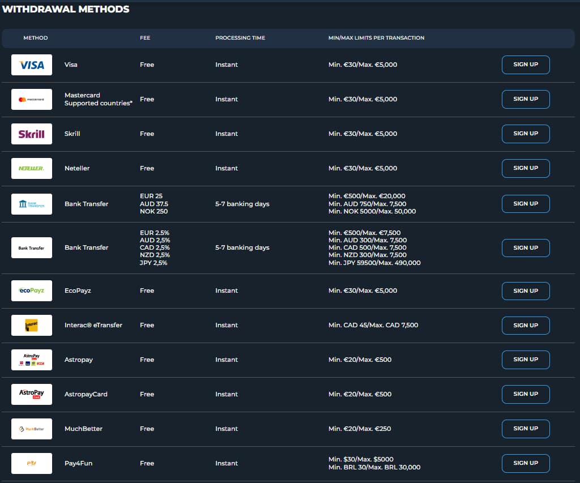Click the yellow Interac logo

pyautogui.click(x=32, y=325)
